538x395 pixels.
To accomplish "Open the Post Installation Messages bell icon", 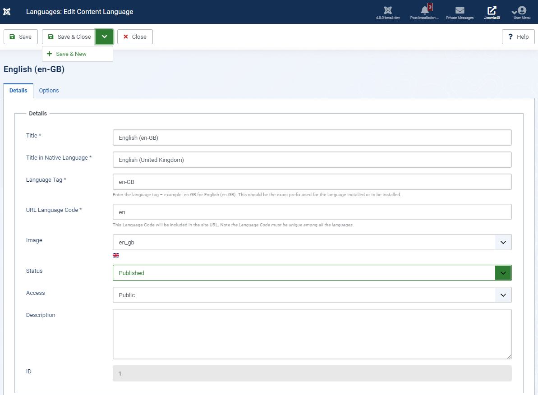I will pyautogui.click(x=424, y=11).
